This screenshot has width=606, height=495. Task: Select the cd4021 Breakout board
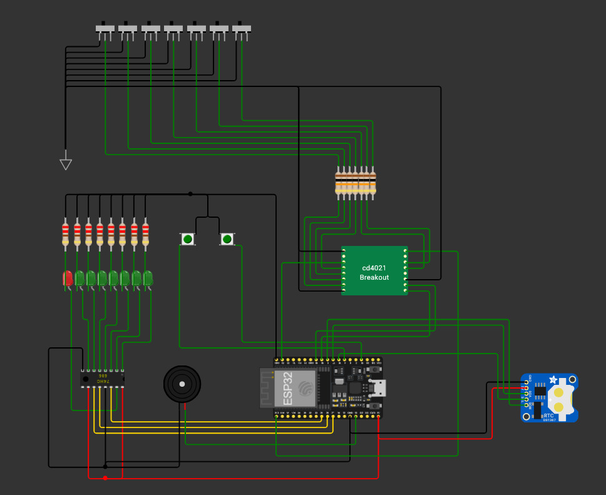pyautogui.click(x=374, y=270)
